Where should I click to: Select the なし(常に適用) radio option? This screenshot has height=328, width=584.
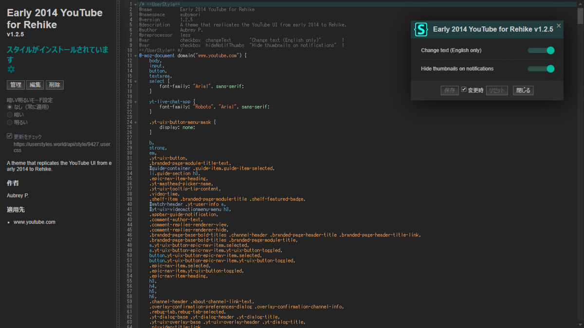9,107
